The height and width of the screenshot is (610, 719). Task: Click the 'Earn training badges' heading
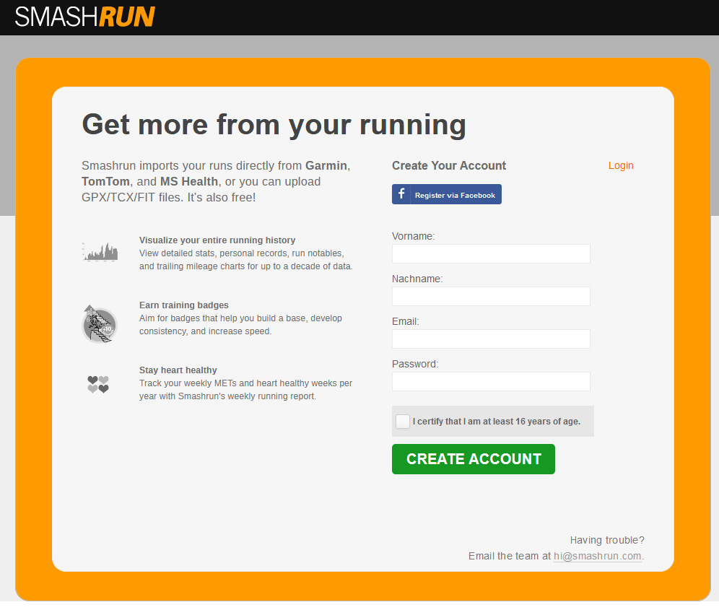point(184,305)
